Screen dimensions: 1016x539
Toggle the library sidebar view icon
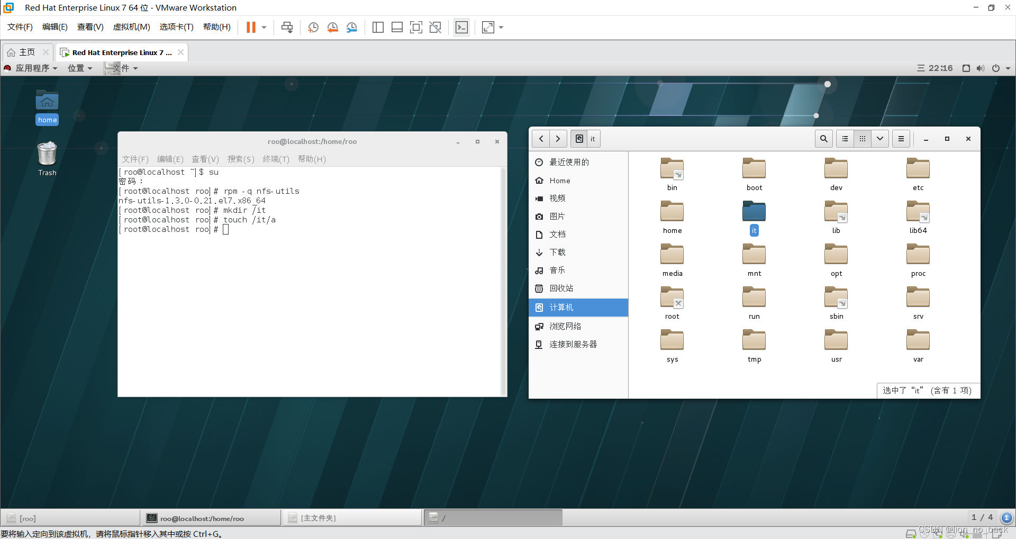tap(378, 27)
